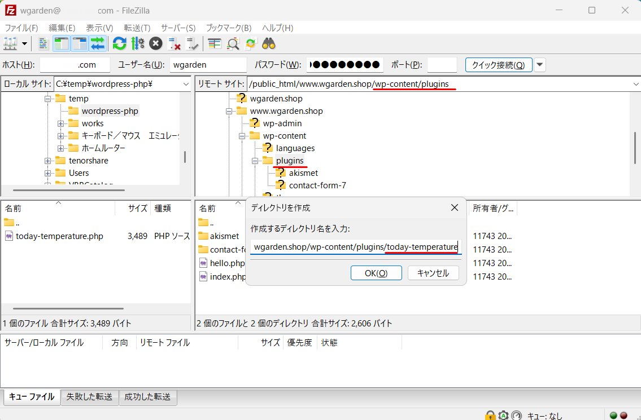
Task: Click the disconnect from server icon
Action: pyautogui.click(x=175, y=43)
